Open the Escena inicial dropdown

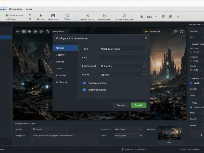(123, 66)
